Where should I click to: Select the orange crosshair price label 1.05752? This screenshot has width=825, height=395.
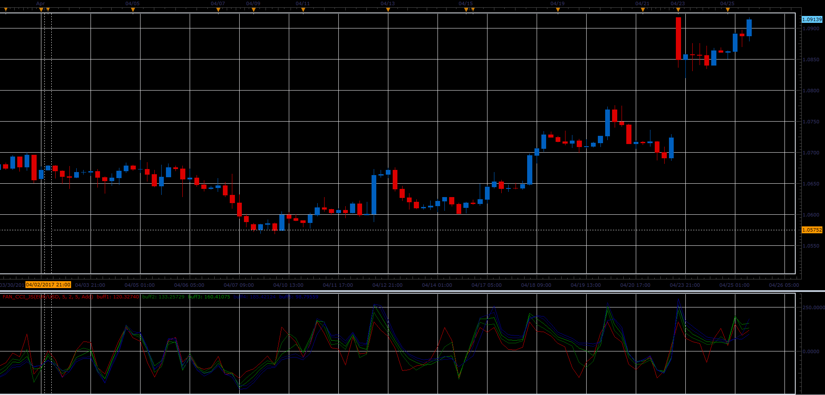click(812, 230)
